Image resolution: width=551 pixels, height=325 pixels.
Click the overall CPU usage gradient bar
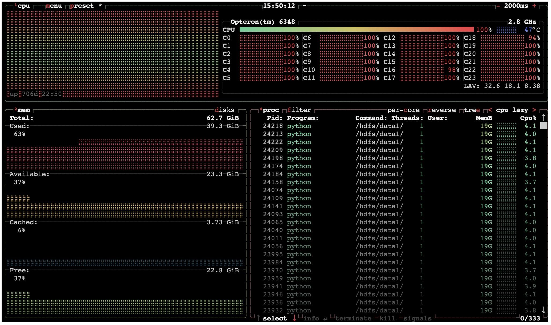[x=356, y=30]
